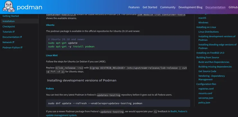The image size is (238, 117).
Task: Open Tutorials in left sidebar
Action: 7,32
